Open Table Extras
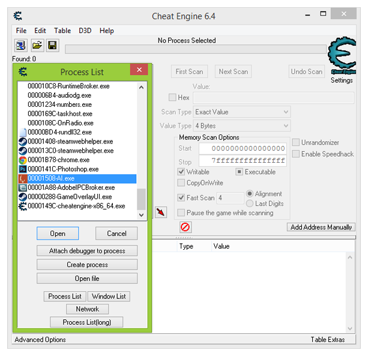 328,339
